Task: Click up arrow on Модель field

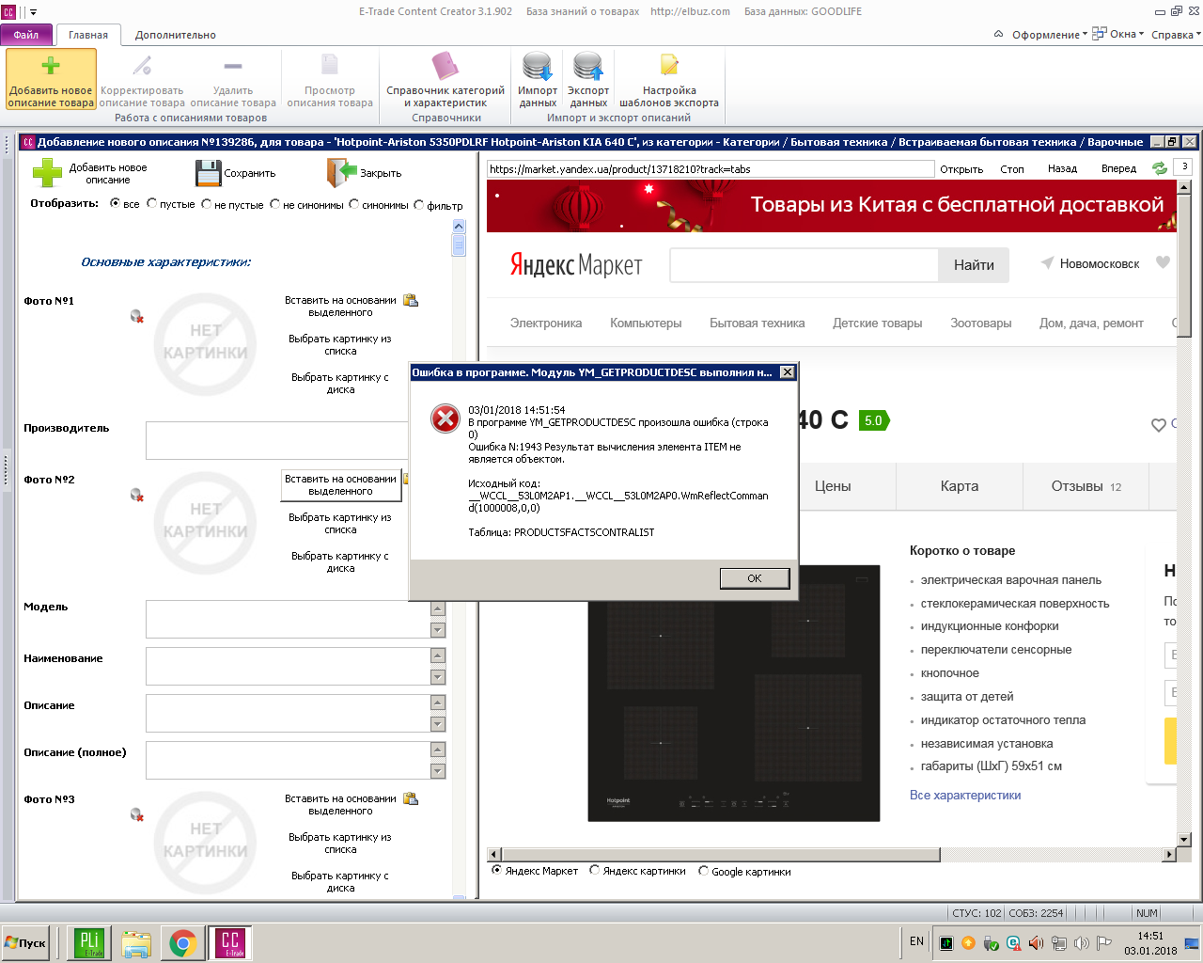Action: coord(438,609)
